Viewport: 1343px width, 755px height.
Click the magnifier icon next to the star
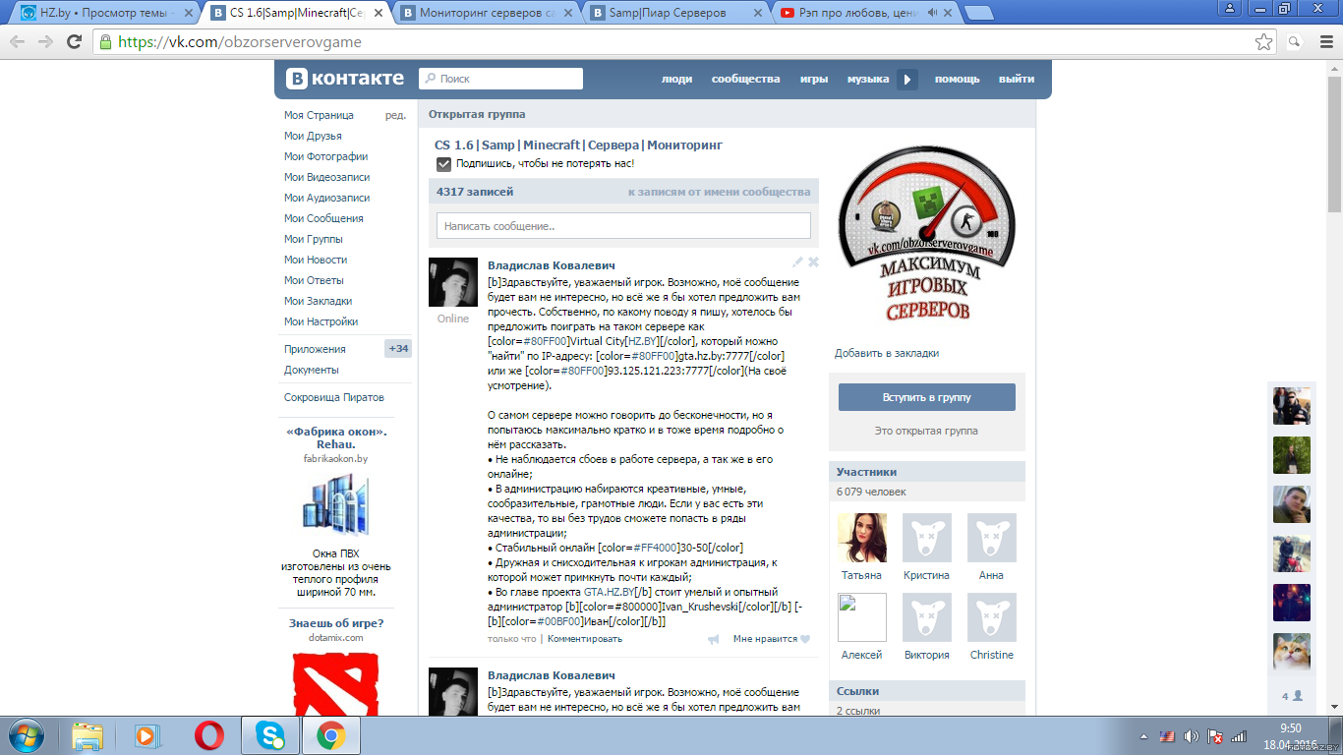coord(1296,42)
